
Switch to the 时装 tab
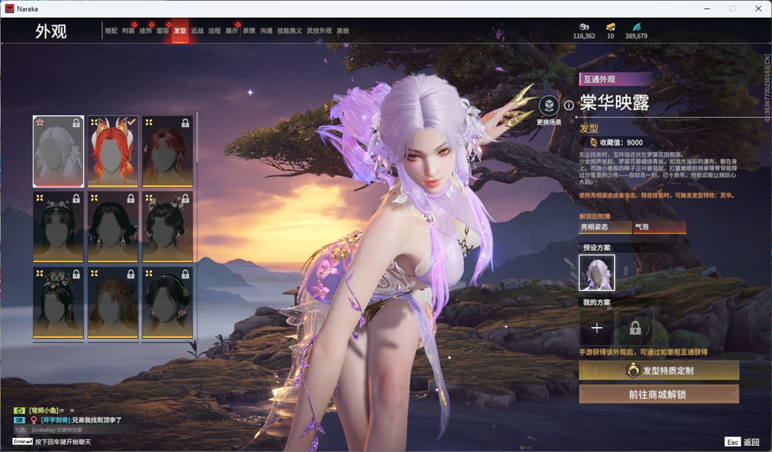point(128,31)
